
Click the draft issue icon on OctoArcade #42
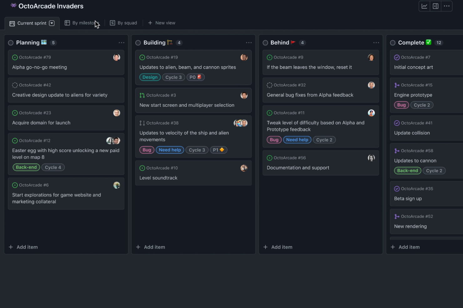click(15, 85)
